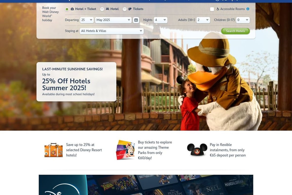292x195 pixels.
Task: Click the Last-Minute Sunshine Savings heading
Action: pyautogui.click(x=72, y=69)
